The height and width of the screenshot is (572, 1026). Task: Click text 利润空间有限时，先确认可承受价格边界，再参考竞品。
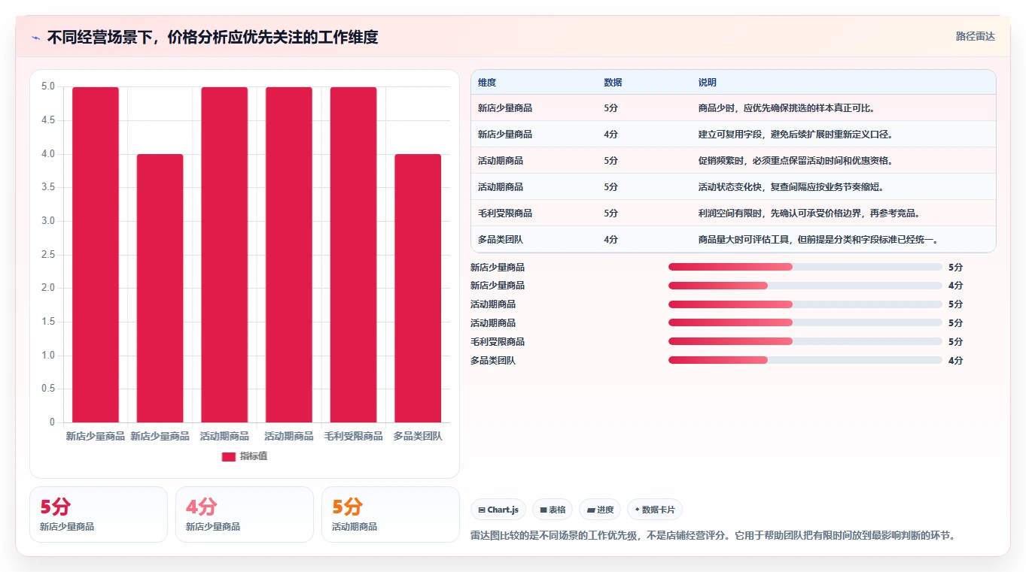coord(809,213)
